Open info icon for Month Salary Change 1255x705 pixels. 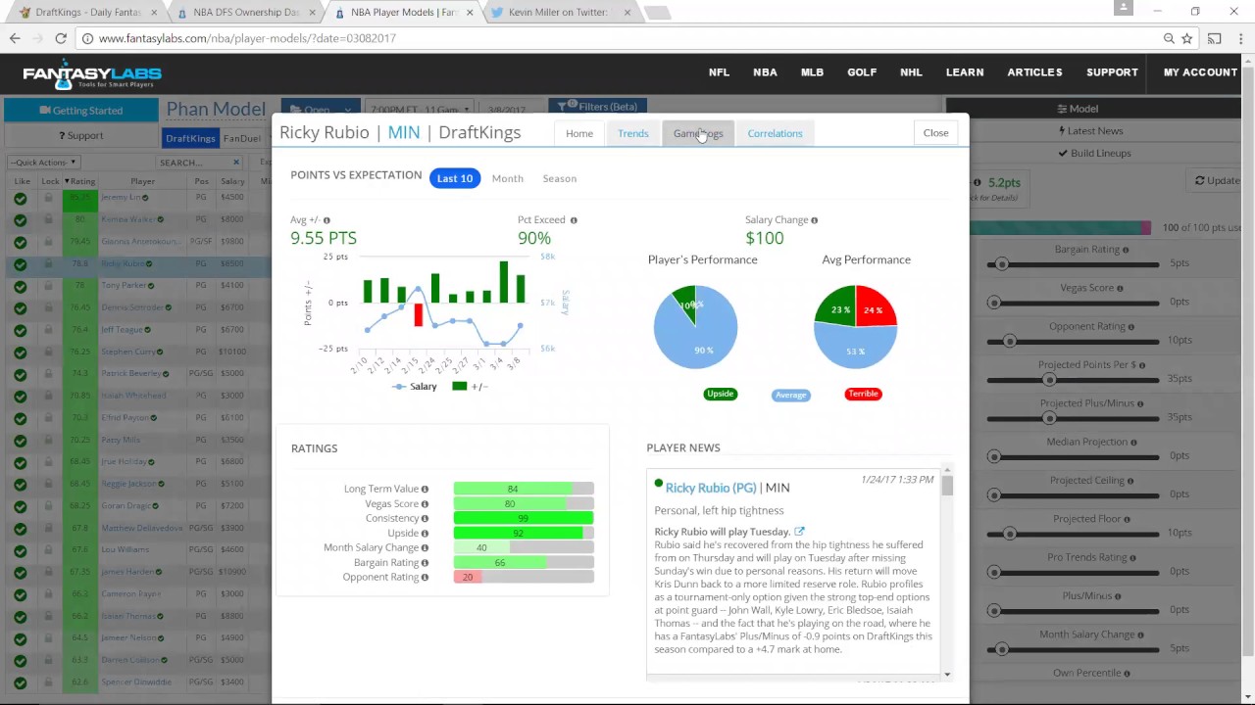coord(425,547)
